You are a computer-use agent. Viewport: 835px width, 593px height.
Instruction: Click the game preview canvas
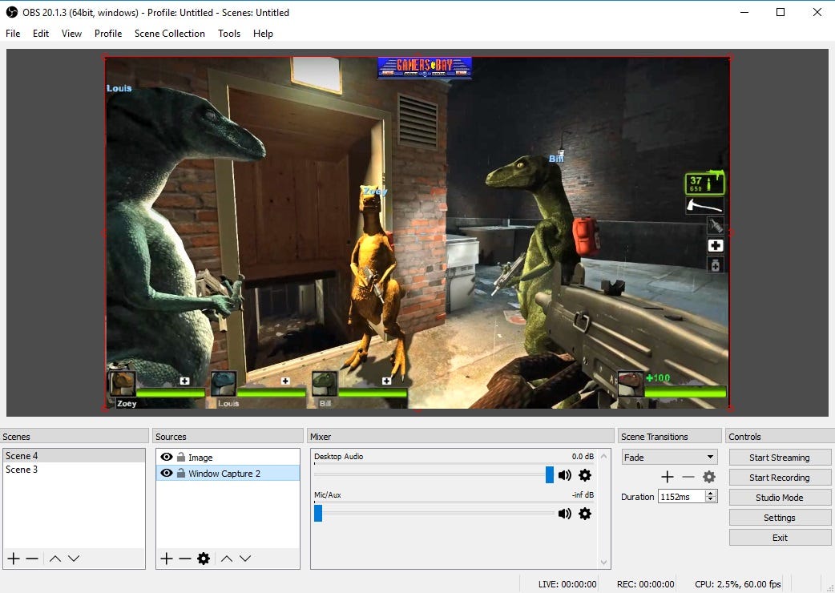[x=417, y=232]
